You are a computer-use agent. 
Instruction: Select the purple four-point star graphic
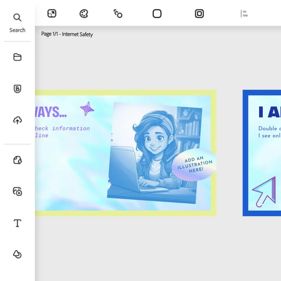point(87,109)
